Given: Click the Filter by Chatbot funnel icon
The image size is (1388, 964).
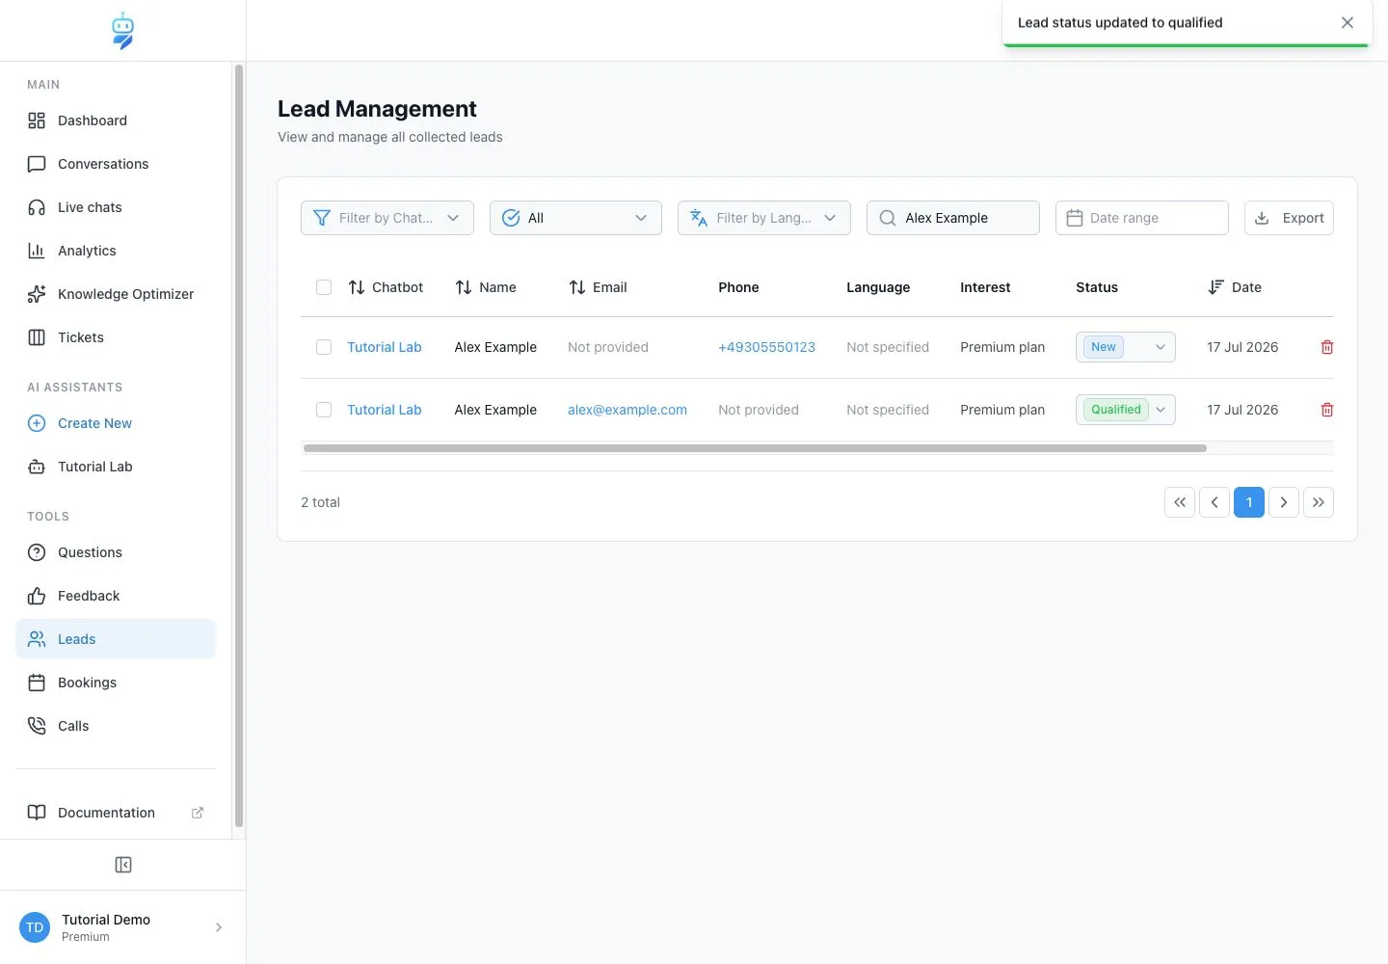Looking at the screenshot, I should click(322, 218).
